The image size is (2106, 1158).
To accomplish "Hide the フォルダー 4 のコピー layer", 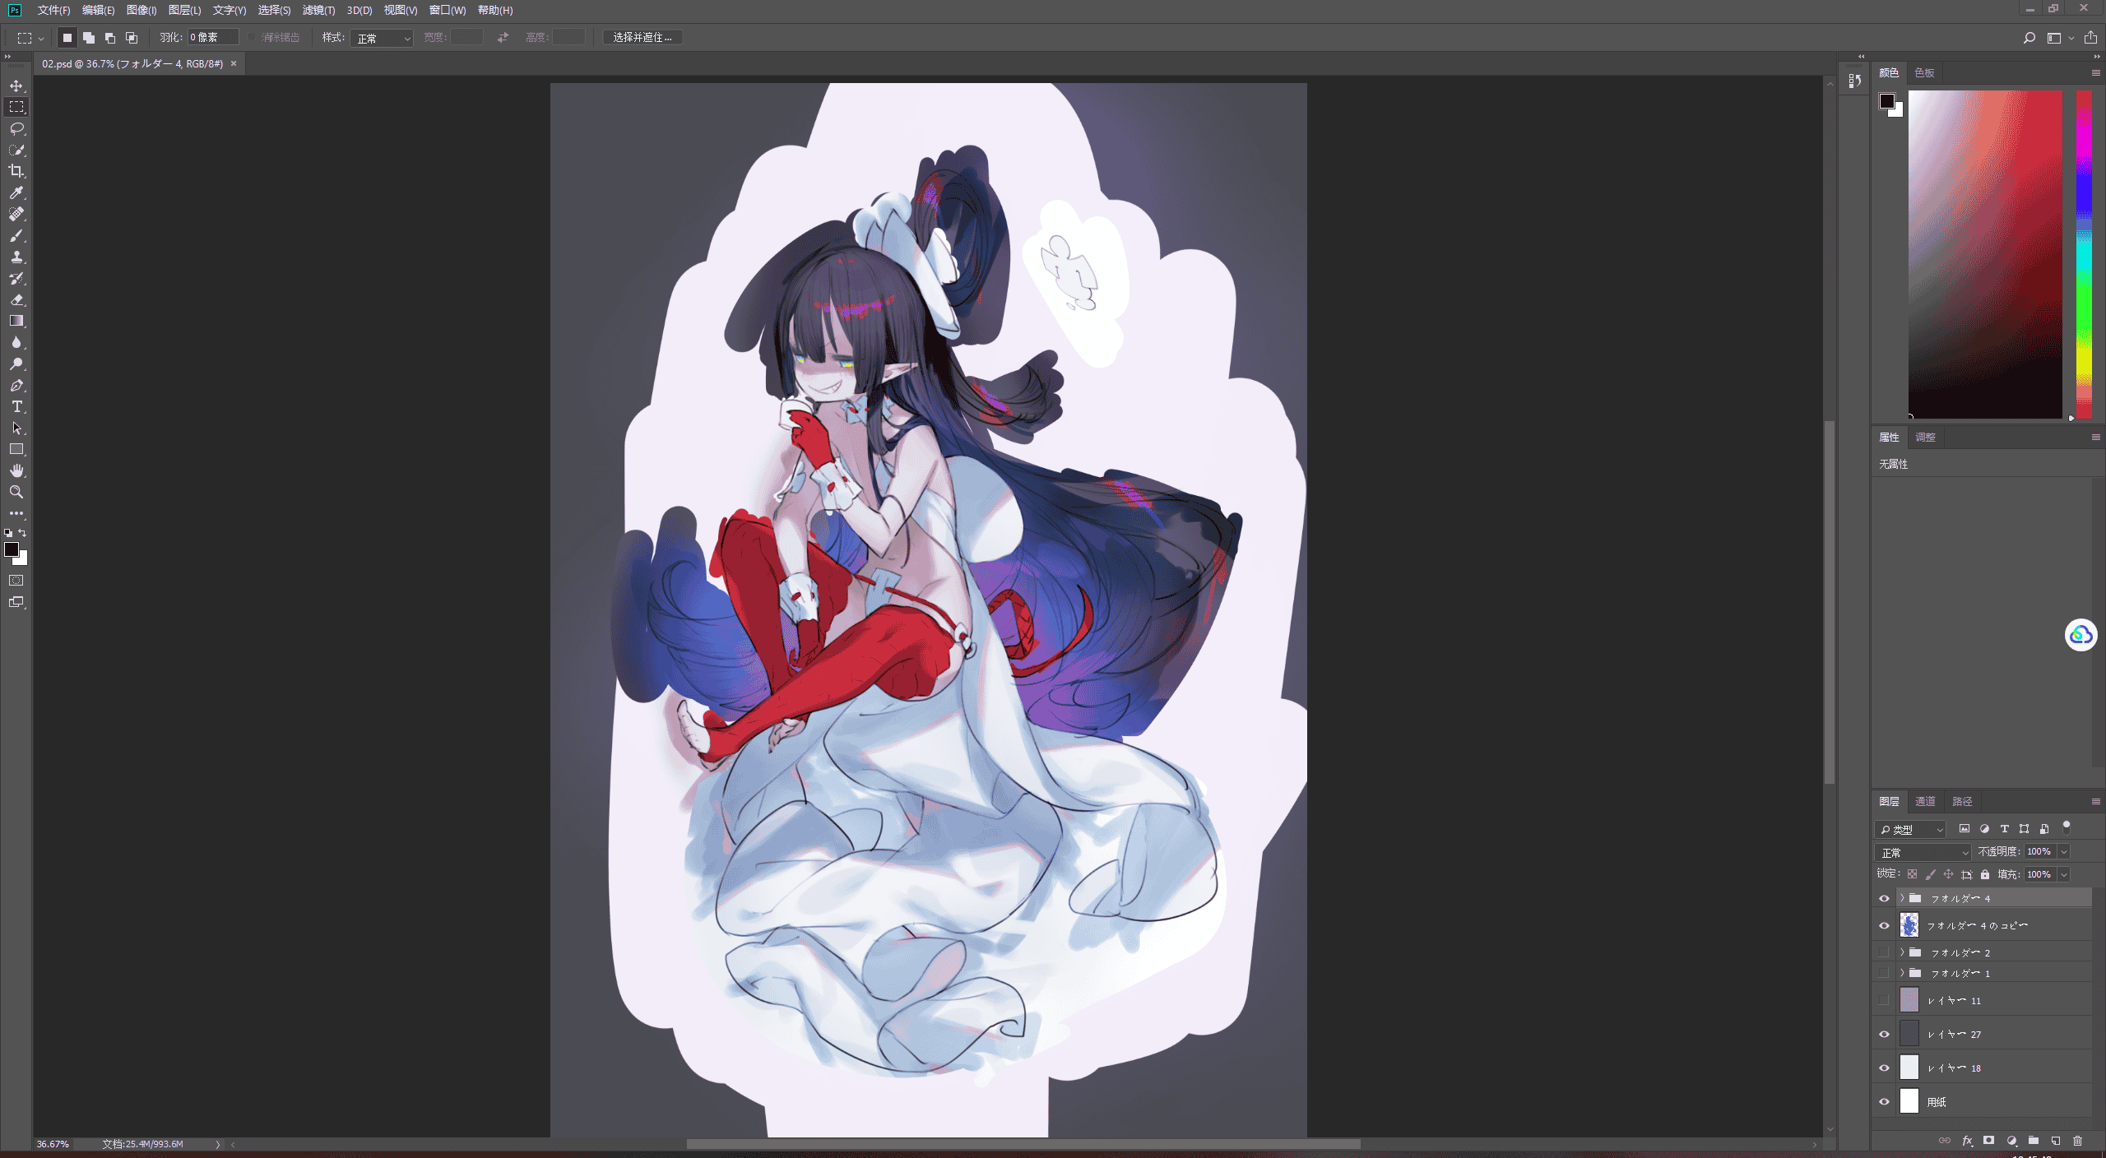I will 1884,925.
